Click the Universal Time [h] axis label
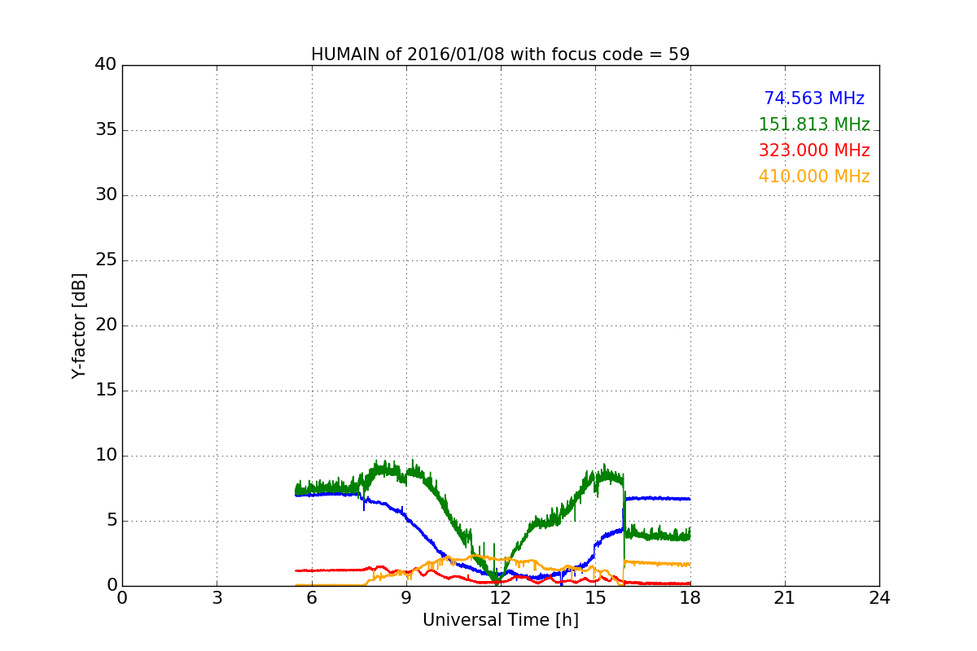 [x=500, y=620]
